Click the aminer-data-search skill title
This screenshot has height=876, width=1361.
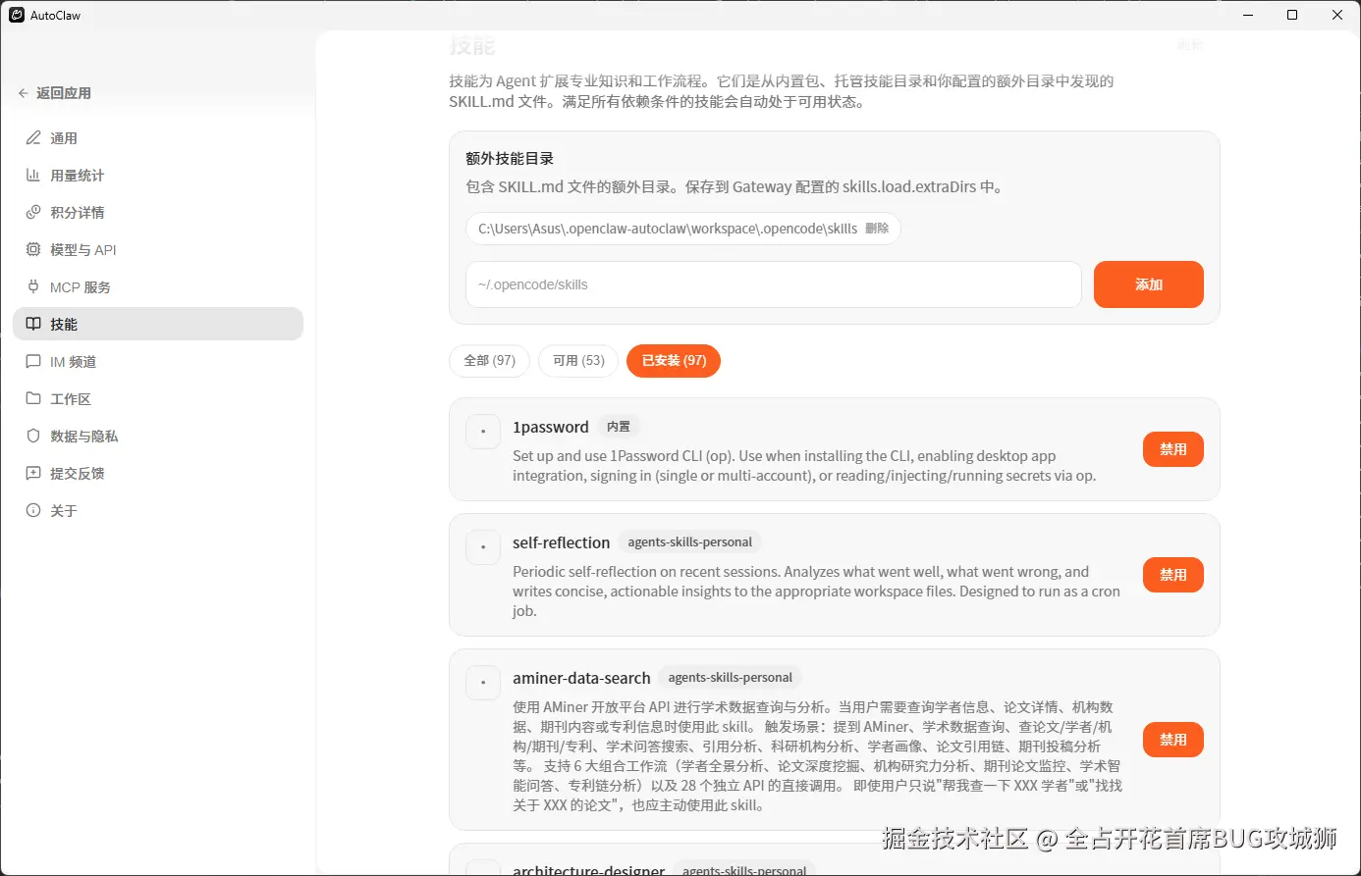(581, 678)
